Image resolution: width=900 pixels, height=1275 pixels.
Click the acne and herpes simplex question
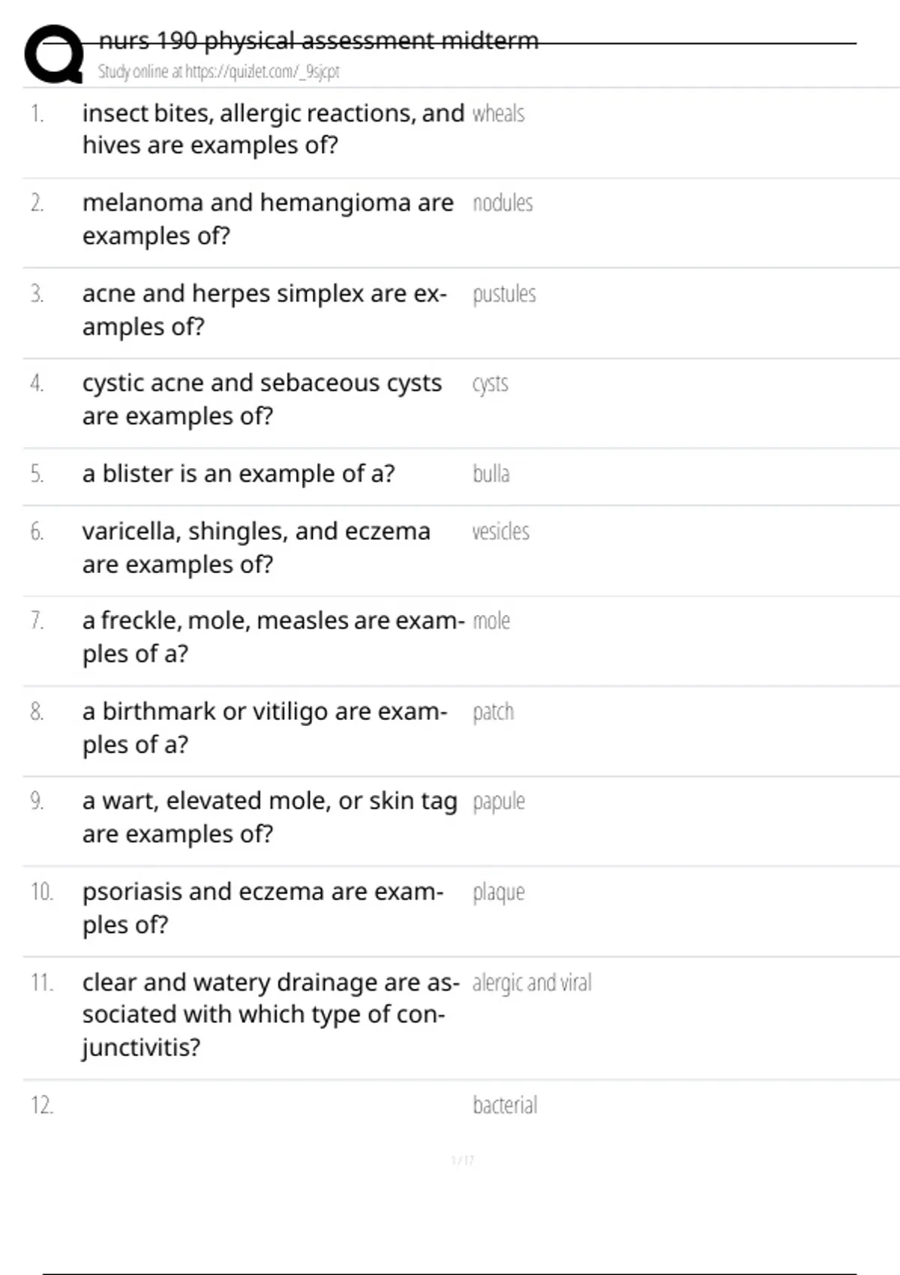[x=264, y=310]
